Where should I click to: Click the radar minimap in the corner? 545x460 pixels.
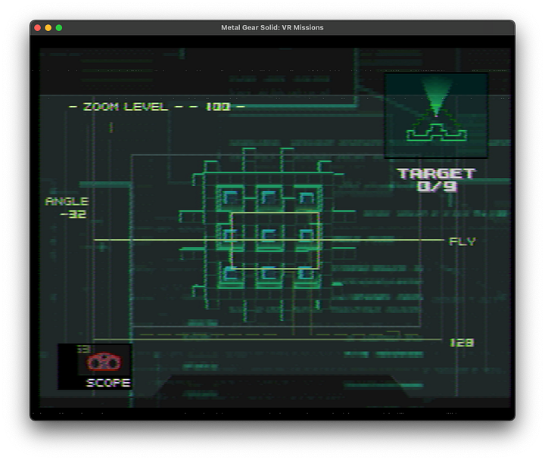[436, 115]
